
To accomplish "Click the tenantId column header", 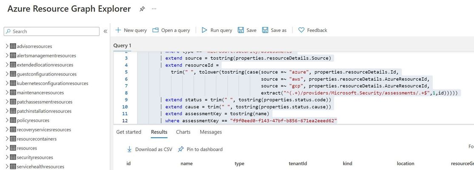I will coord(298,164).
